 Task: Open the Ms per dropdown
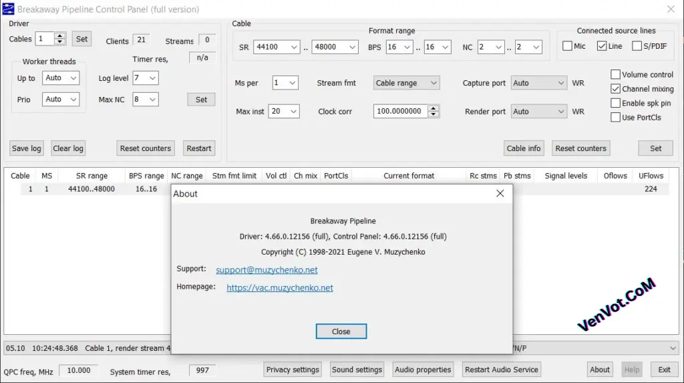click(285, 83)
